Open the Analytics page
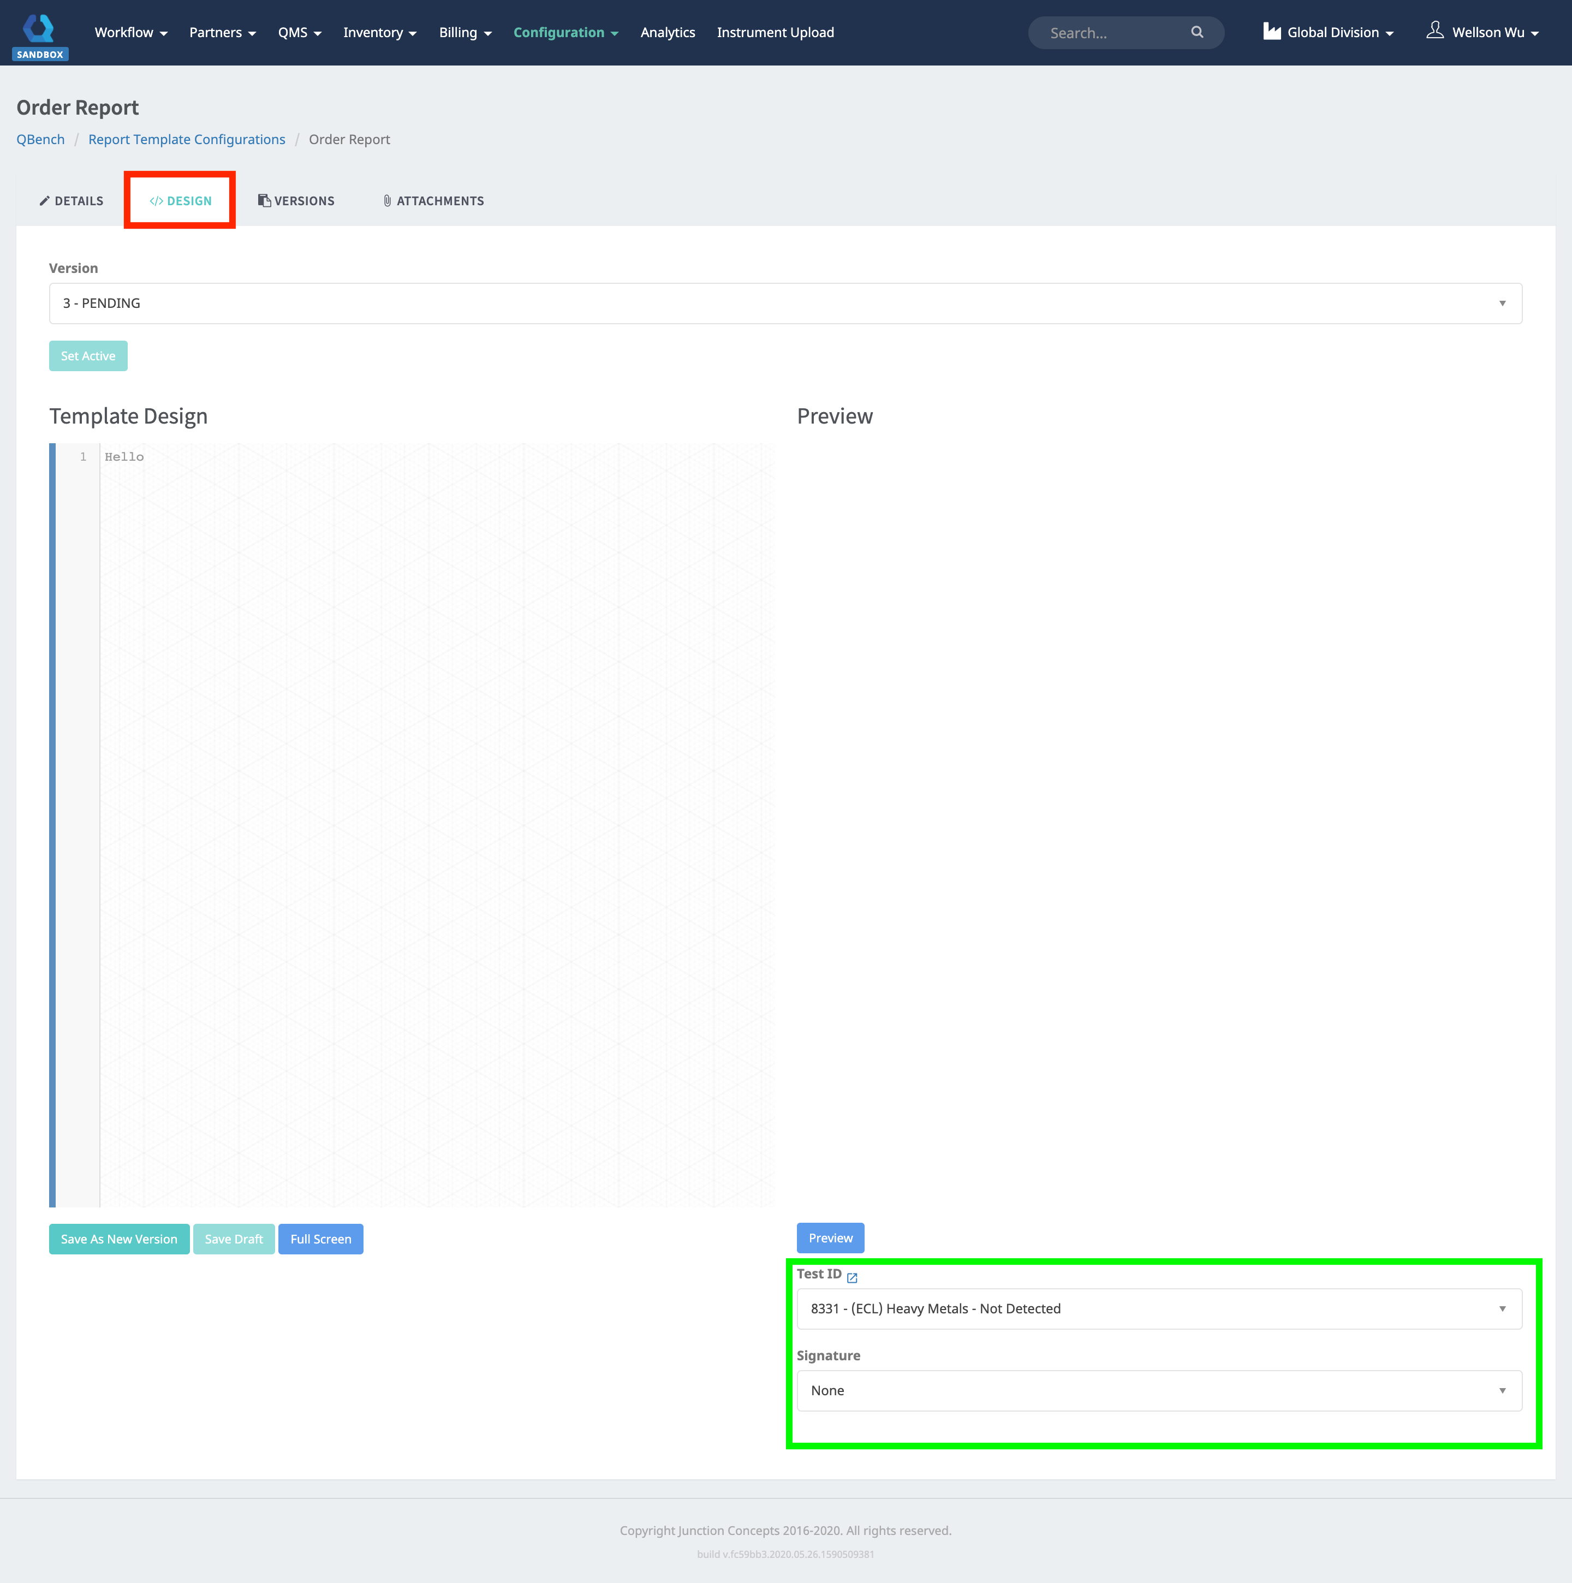This screenshot has width=1572, height=1583. click(x=667, y=32)
